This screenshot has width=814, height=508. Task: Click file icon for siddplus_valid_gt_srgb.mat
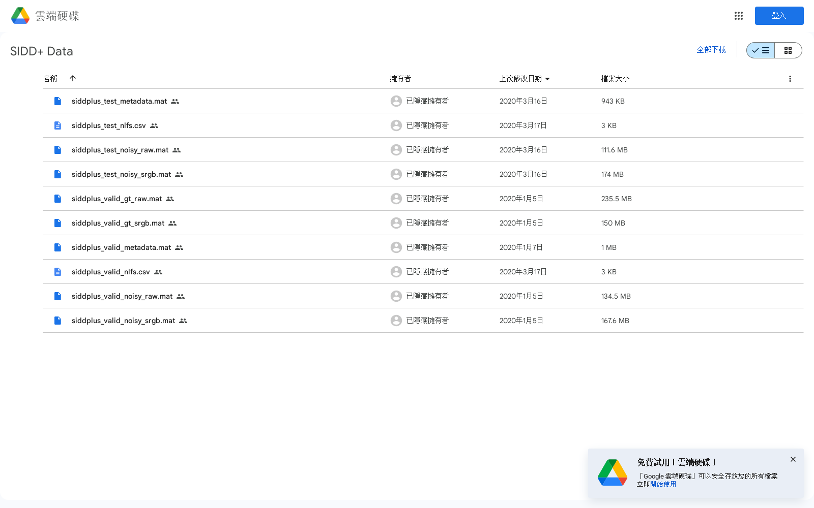pyautogui.click(x=57, y=223)
